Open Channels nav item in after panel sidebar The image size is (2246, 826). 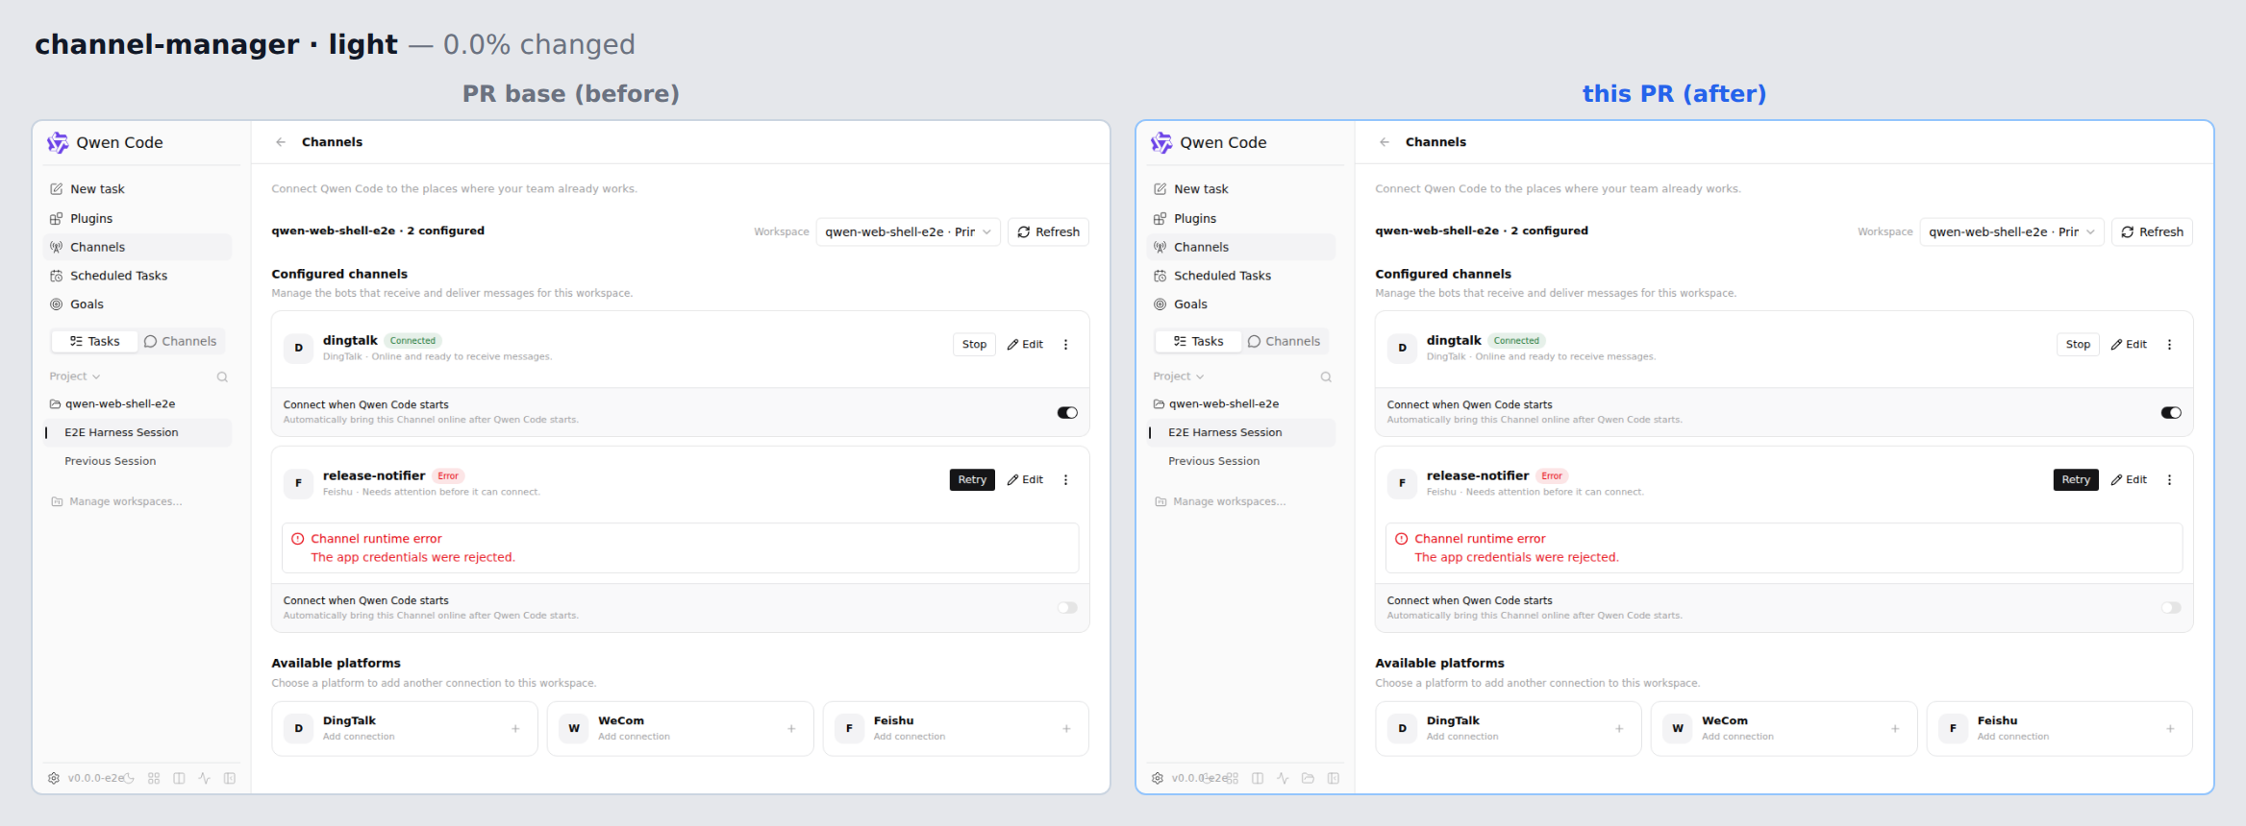(1242, 247)
